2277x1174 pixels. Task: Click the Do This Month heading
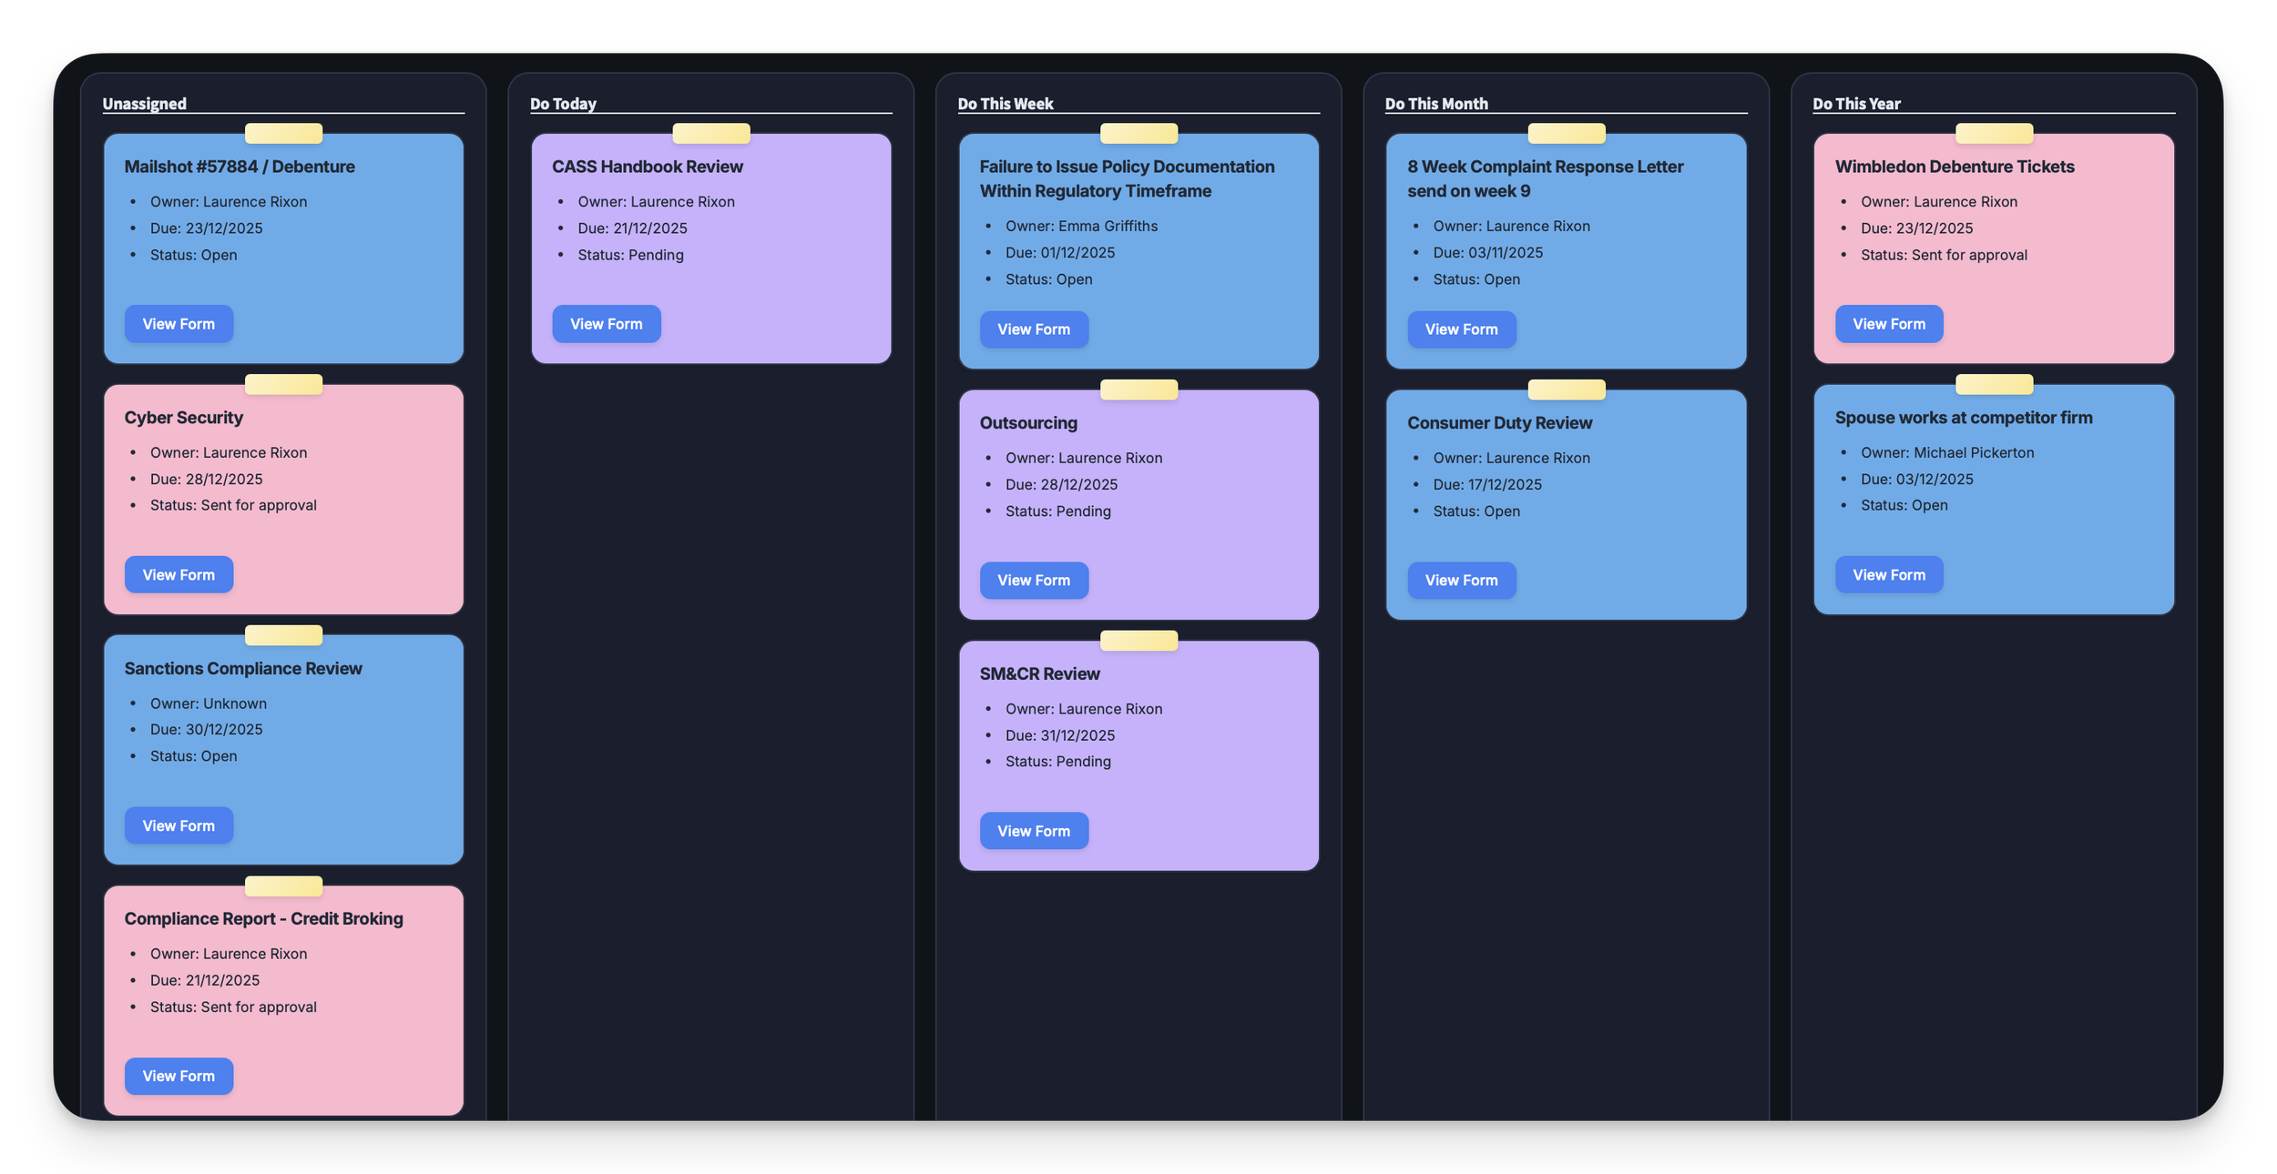1436,104
